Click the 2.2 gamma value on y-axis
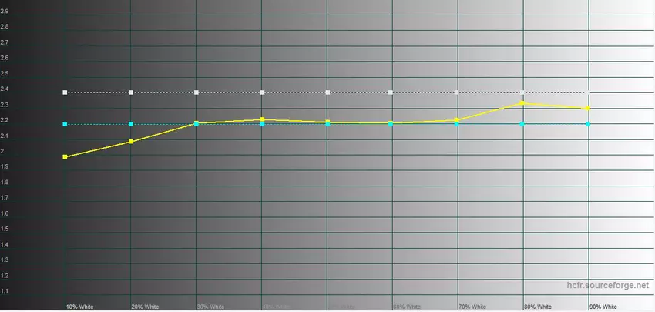 coord(5,120)
